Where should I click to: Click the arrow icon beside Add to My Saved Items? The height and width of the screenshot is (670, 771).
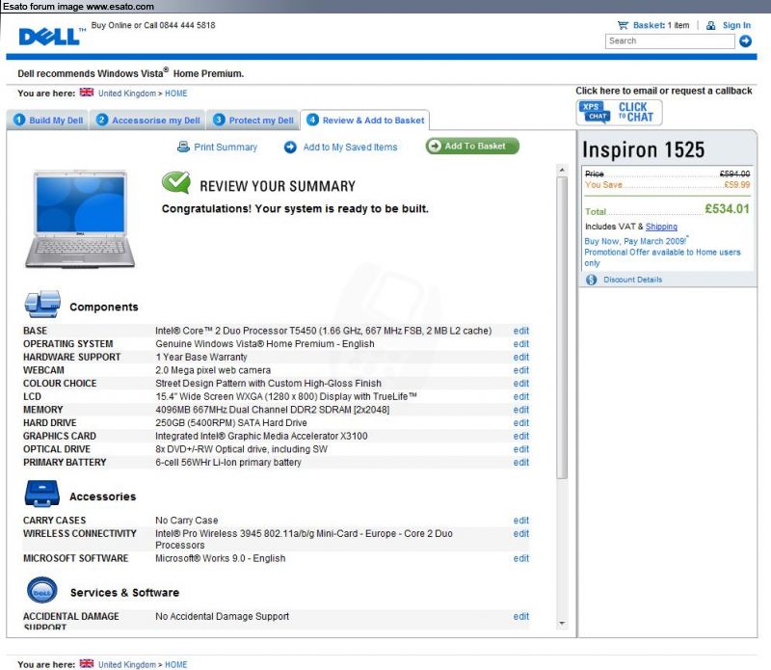click(291, 147)
